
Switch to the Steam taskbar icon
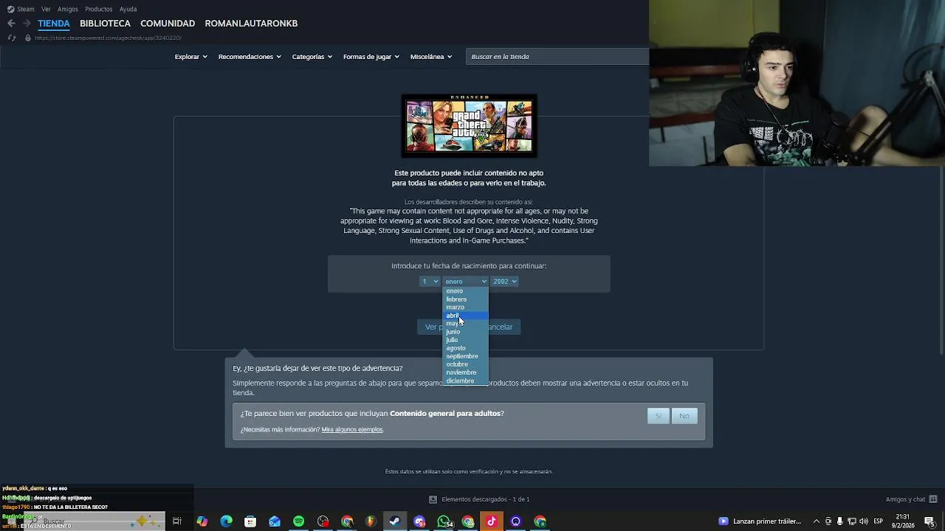coord(395,521)
